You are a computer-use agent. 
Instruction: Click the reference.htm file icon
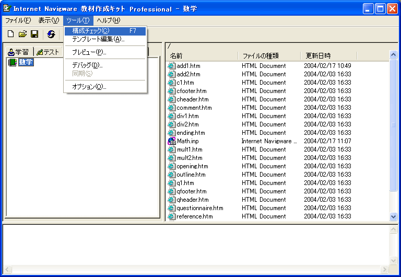(172, 216)
